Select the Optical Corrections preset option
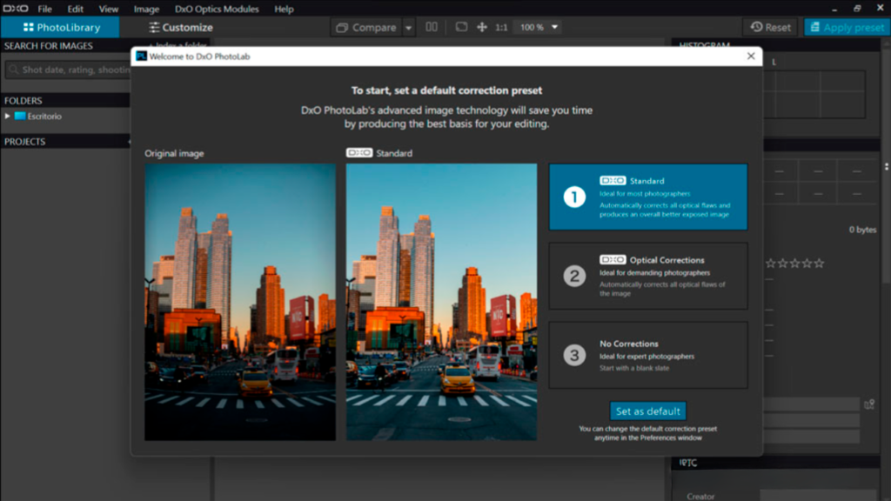Viewport: 891px width, 501px height. (647, 276)
